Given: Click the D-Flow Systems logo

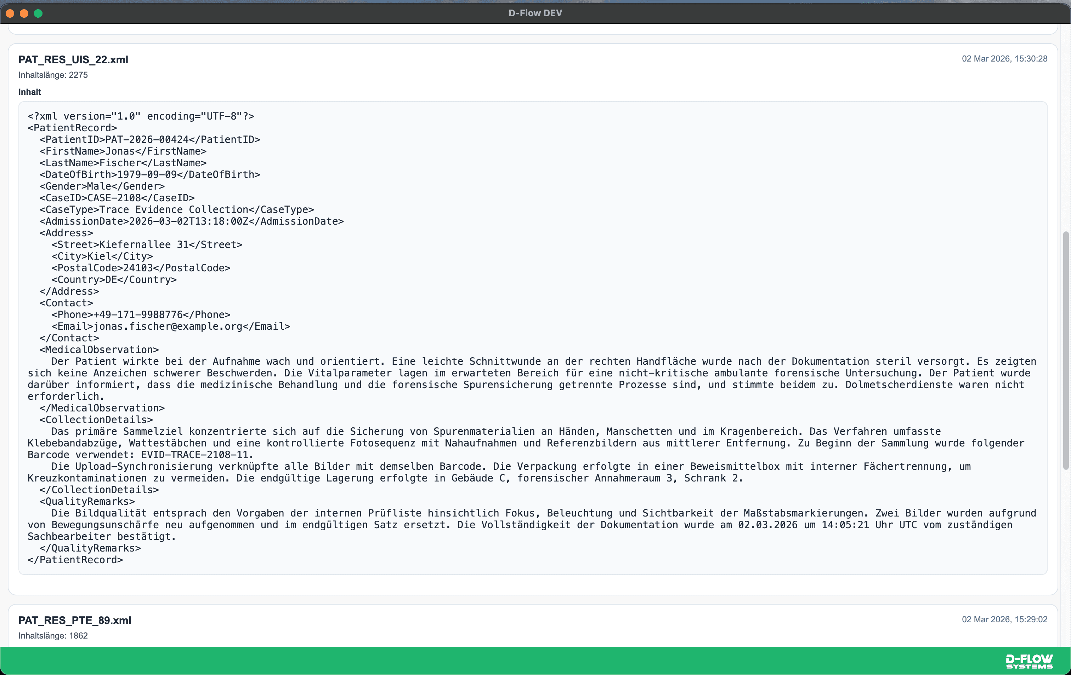Looking at the screenshot, I should click(x=1029, y=661).
